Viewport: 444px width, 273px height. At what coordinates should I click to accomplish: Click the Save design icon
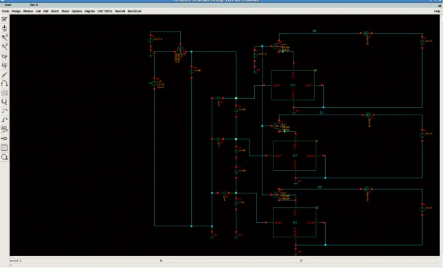(4, 28)
